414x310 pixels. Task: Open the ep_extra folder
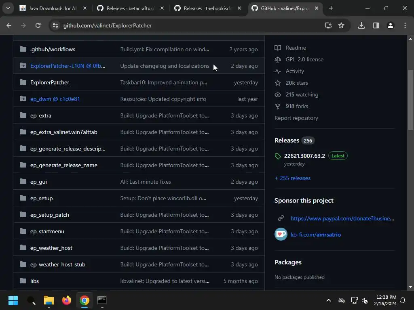point(41,115)
